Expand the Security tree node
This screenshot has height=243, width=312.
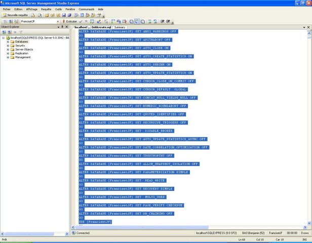(8, 46)
